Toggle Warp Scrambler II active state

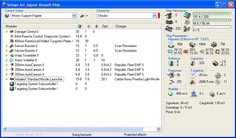[x=6, y=55]
